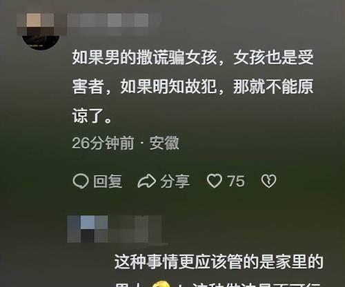Viewport: 345px width, 287px height.
Task: Open reply starting 这种事情更应该管的是家里的
Action: click(x=219, y=261)
